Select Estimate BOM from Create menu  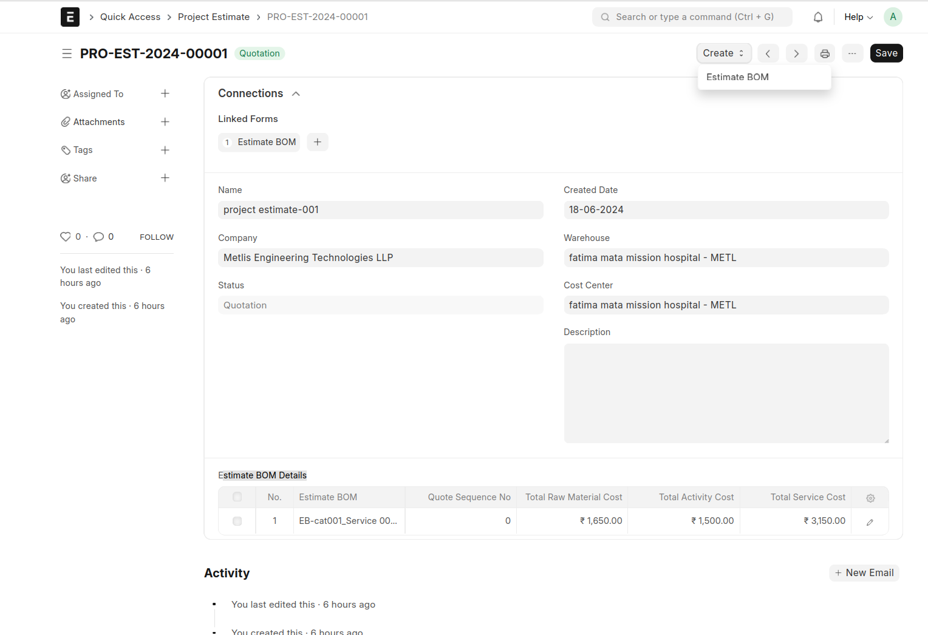click(x=737, y=77)
